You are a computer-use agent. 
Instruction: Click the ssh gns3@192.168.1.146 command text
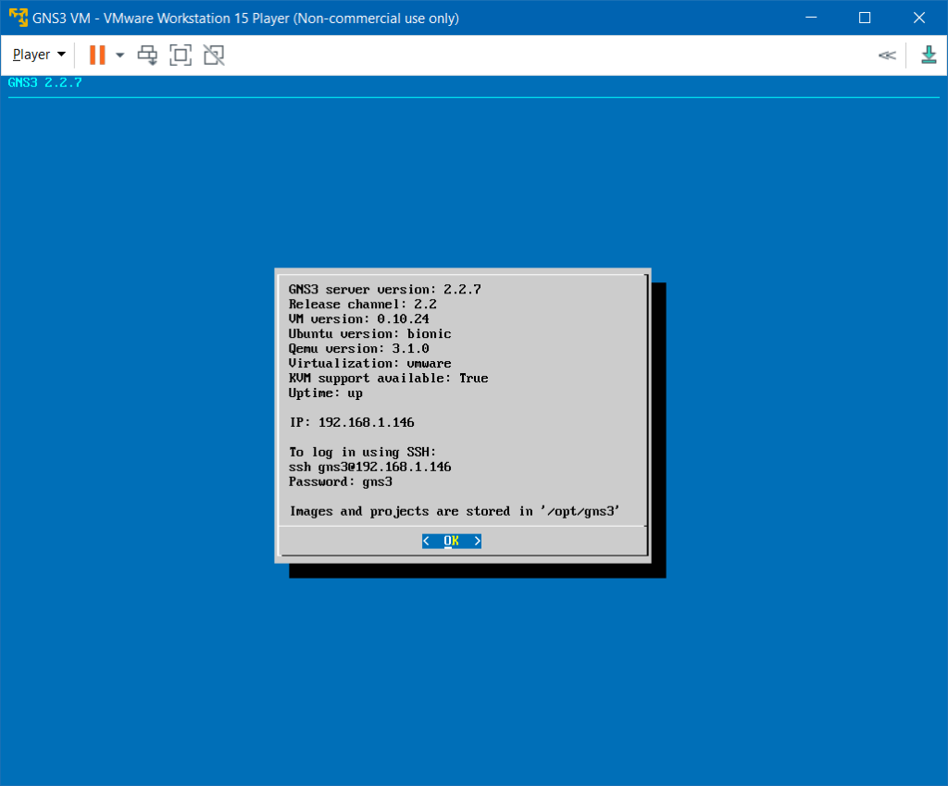(369, 467)
